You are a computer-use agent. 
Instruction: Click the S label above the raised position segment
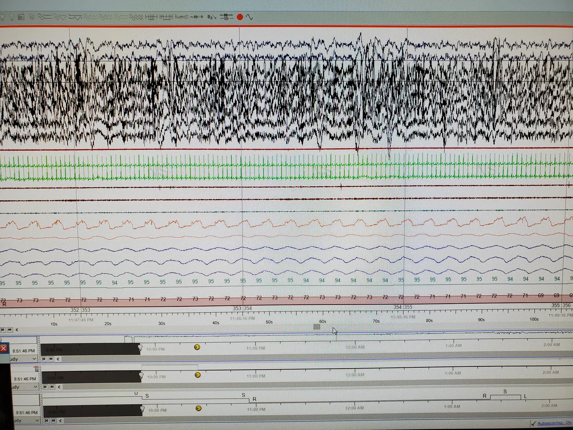coord(505,391)
